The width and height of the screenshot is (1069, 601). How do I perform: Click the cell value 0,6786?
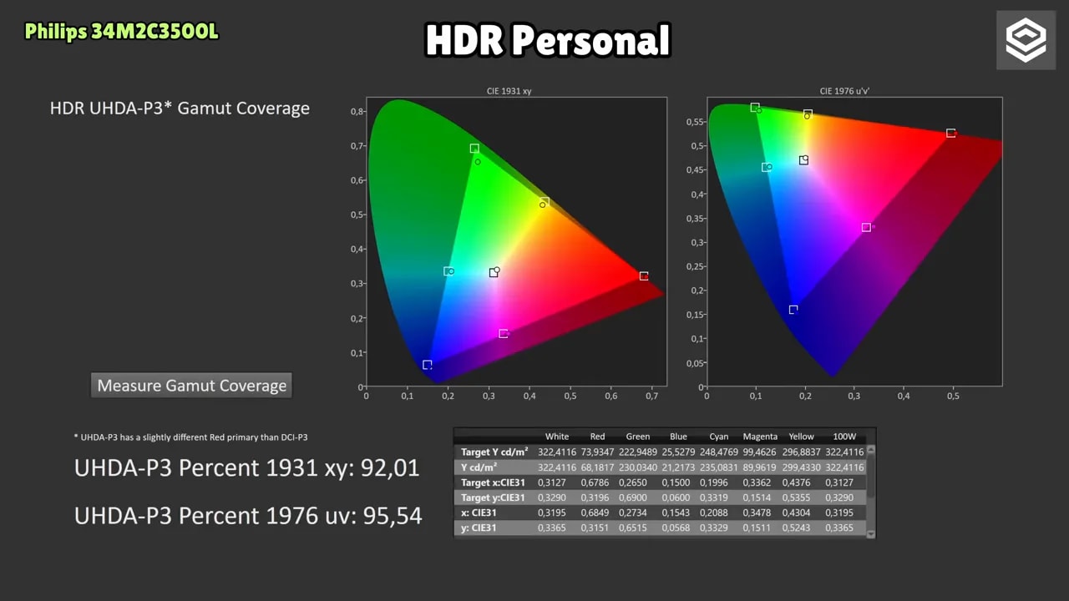(x=597, y=482)
